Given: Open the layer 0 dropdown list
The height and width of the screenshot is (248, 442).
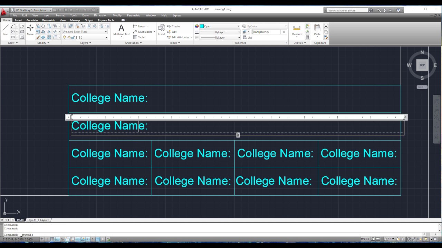Looking at the screenshot, I should click(85, 37).
